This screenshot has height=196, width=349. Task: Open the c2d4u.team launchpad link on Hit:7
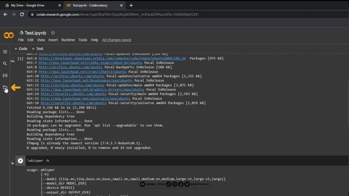point(91,63)
